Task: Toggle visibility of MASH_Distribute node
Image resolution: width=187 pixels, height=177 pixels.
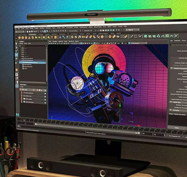Action: tap(45, 103)
